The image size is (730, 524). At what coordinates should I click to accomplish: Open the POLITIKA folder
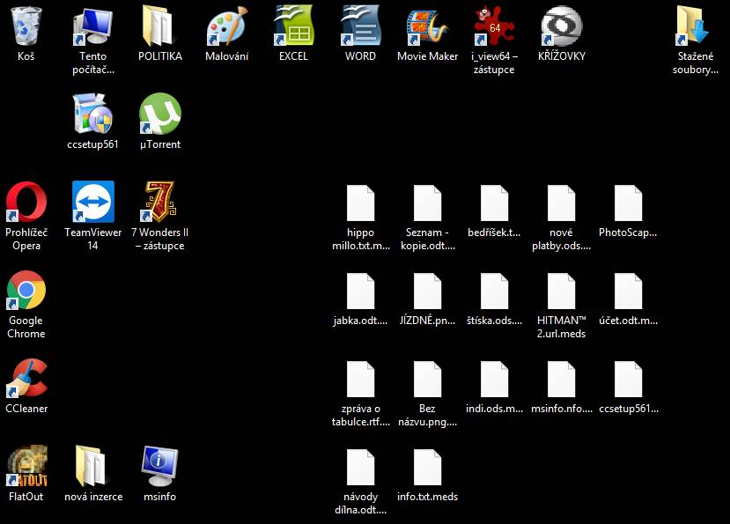(159, 26)
